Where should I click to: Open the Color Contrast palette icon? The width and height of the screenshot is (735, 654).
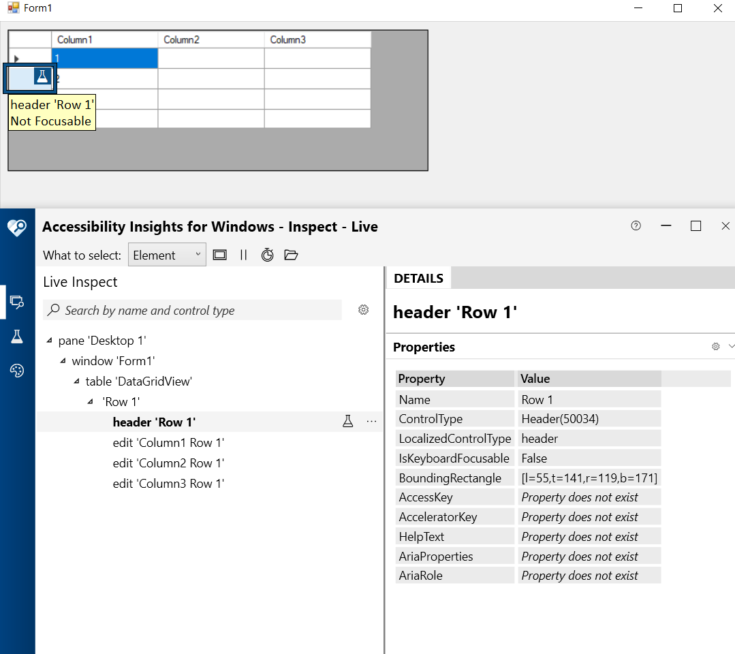coord(17,371)
